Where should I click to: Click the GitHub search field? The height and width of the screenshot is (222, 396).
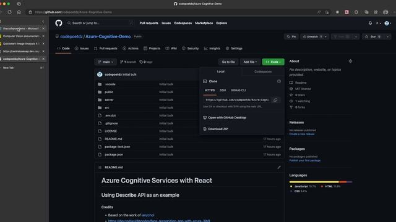pos(100,23)
